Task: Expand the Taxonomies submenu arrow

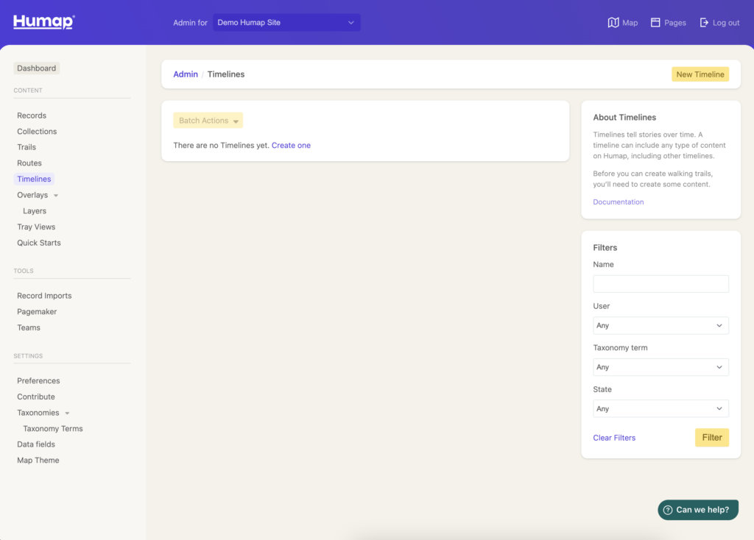Action: point(67,413)
